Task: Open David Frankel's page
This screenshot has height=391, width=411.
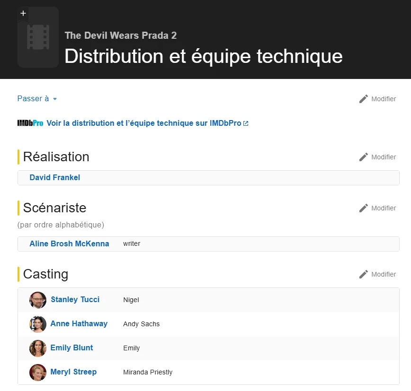Action: 54,178
